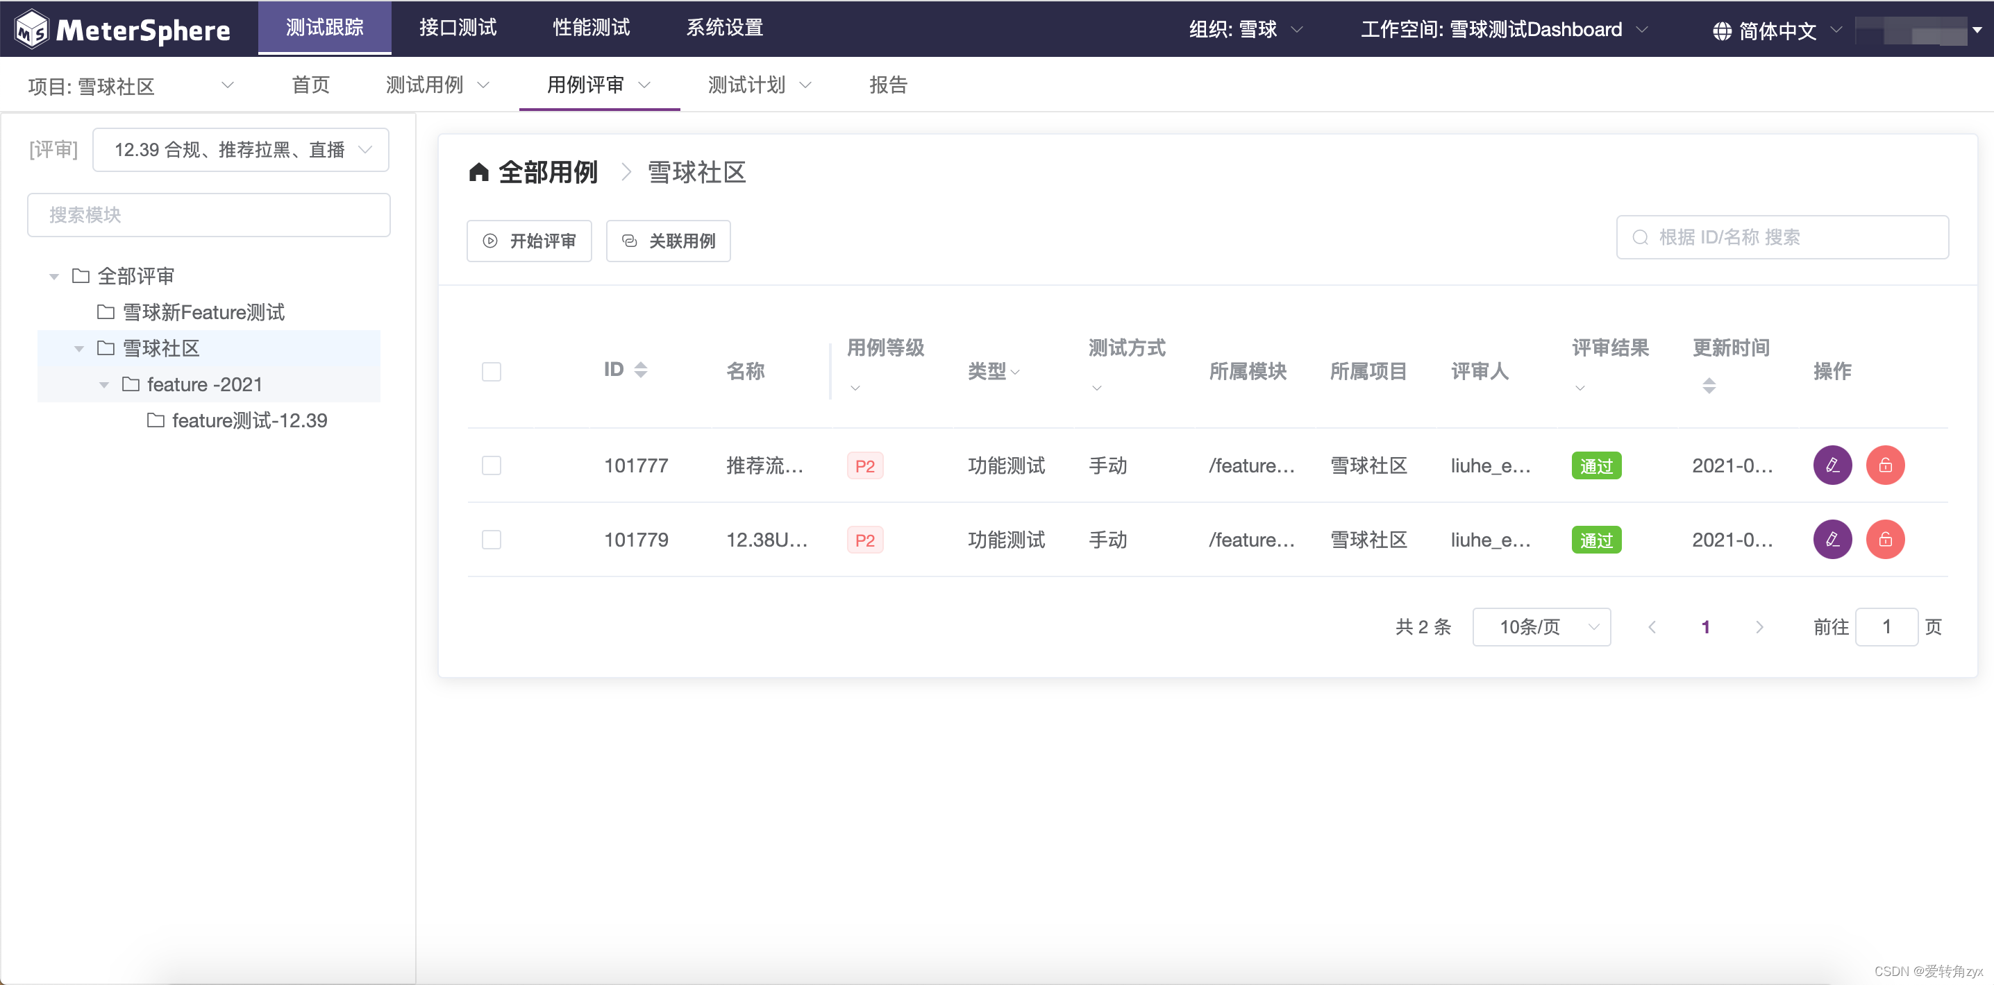The width and height of the screenshot is (1994, 985).
Task: Click the 前往 page number input
Action: pos(1886,627)
